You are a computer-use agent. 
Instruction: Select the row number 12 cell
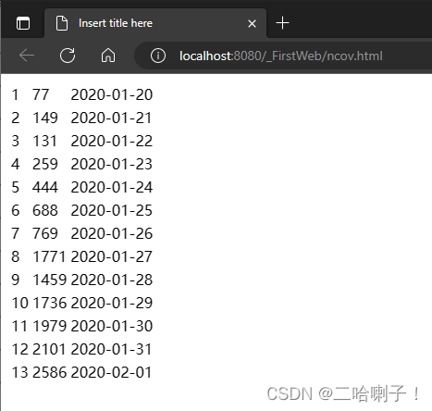pos(20,349)
